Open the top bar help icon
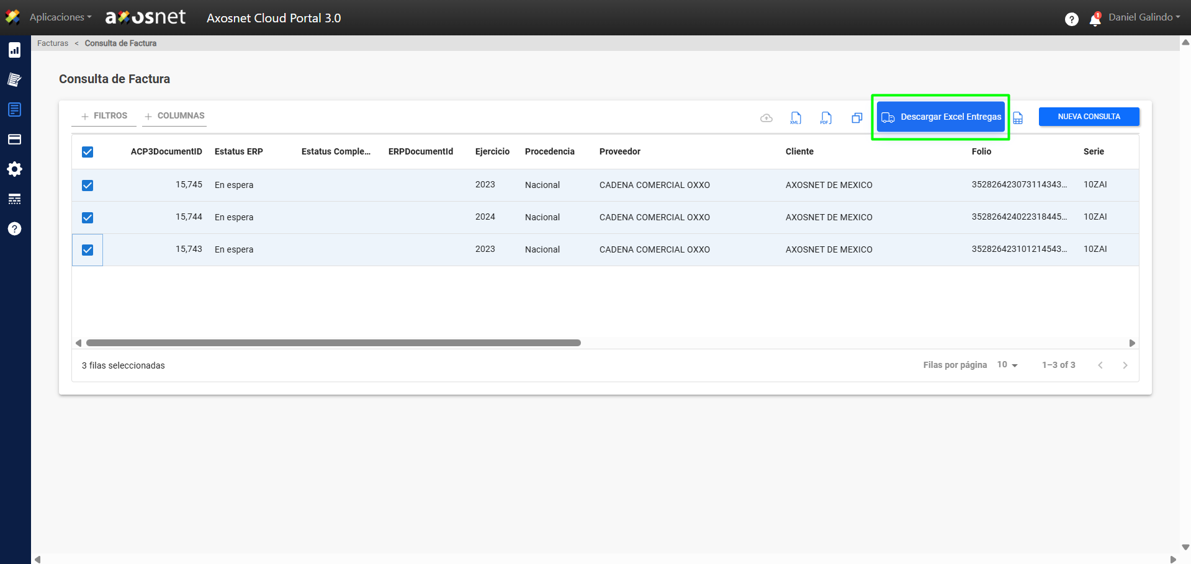1191x564 pixels. [1072, 19]
